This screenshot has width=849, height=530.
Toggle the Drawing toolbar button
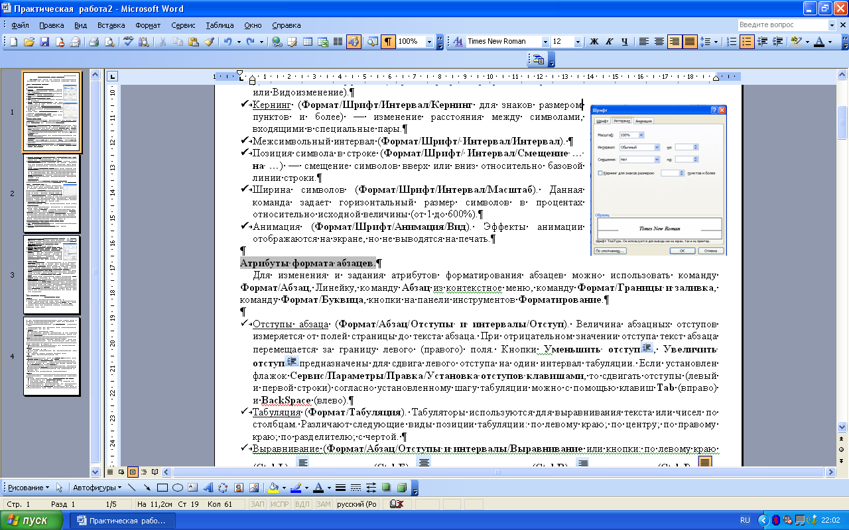(354, 41)
